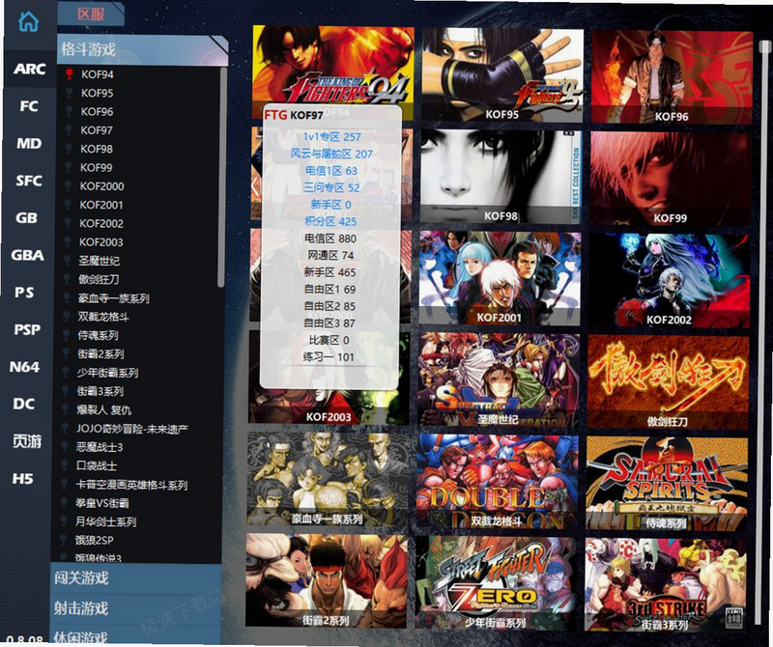
Task: Open the KOF2002 game thumbnail
Action: tap(669, 280)
